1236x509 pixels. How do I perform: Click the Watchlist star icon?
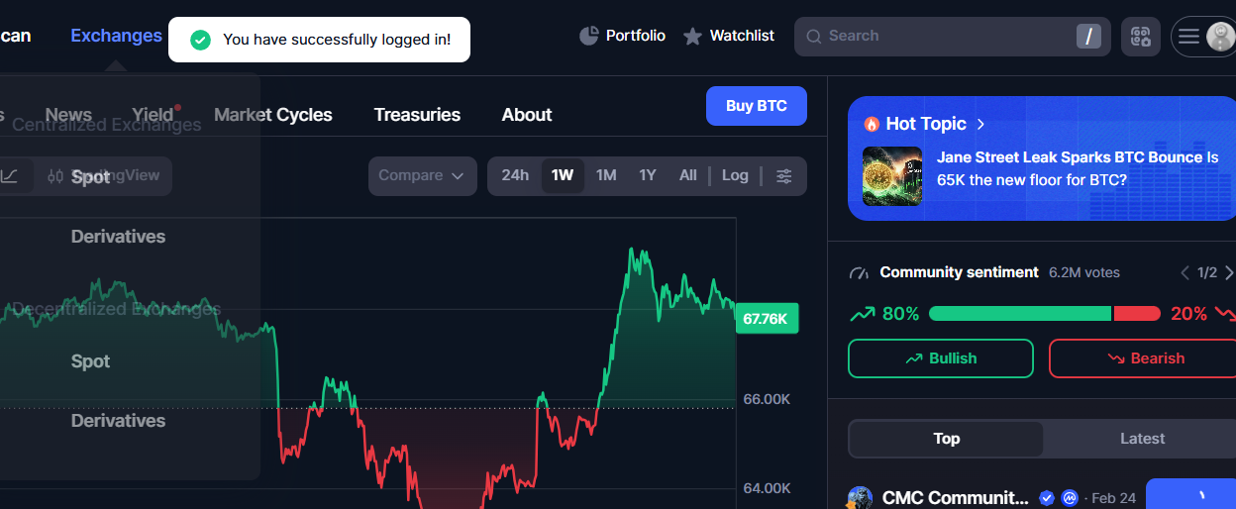pos(692,36)
